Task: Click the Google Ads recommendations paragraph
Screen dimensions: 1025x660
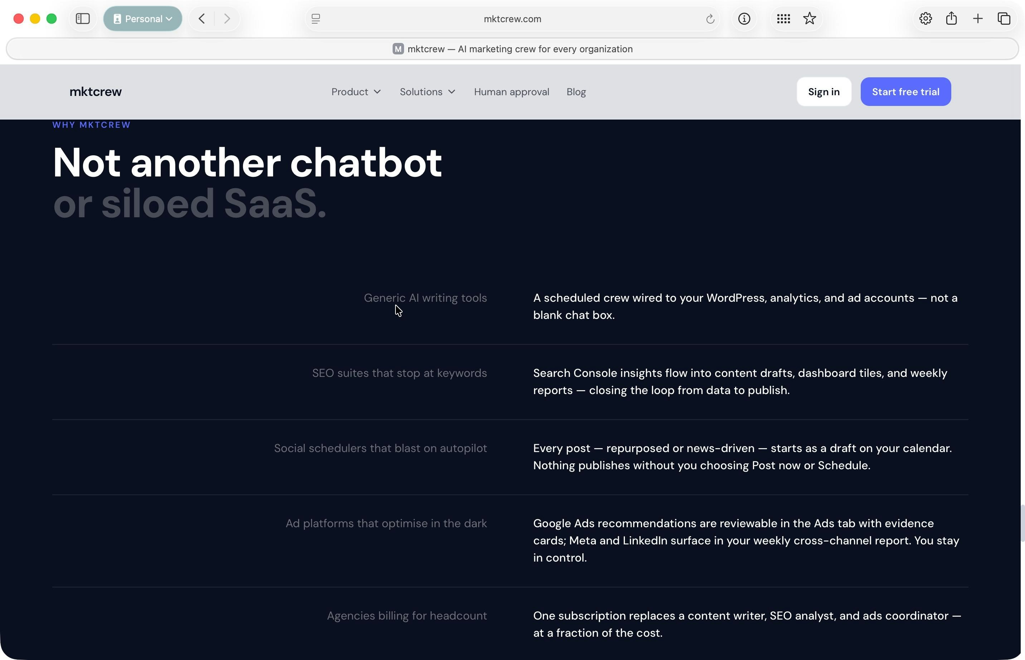Action: (x=746, y=540)
